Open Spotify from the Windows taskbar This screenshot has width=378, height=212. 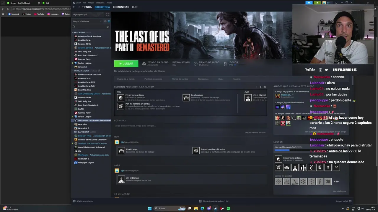pos(228,208)
